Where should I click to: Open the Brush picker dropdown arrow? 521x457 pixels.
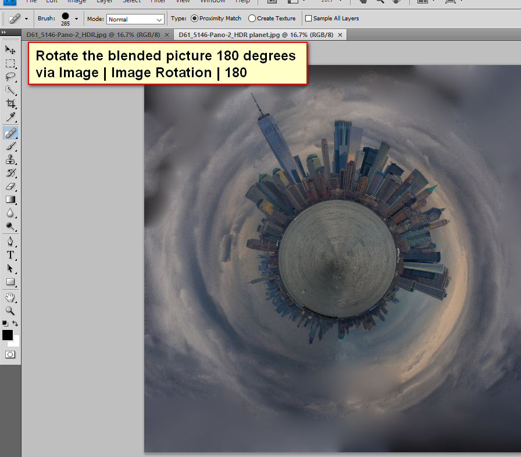pos(76,19)
